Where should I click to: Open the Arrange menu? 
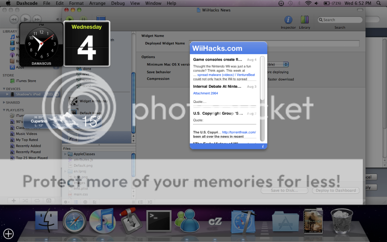click(97, 3)
